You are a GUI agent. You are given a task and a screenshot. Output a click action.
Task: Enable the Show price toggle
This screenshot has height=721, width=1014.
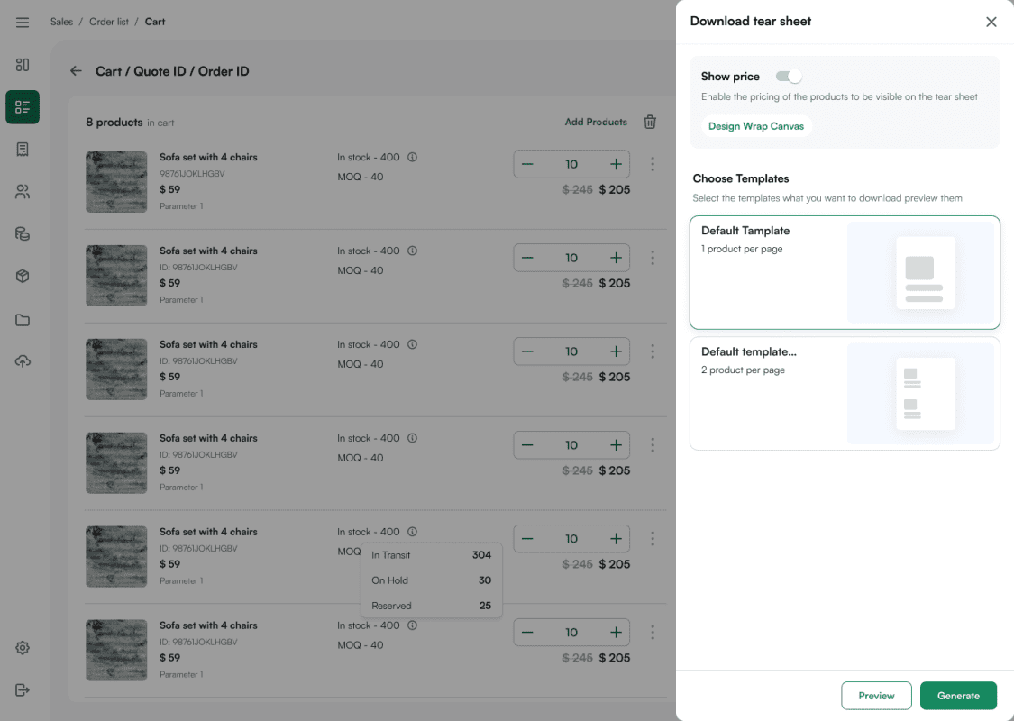[788, 76]
